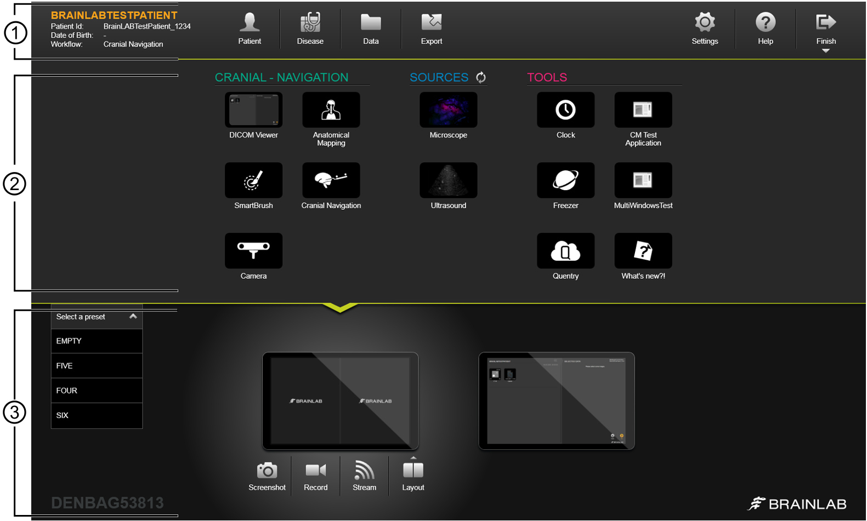This screenshot has height=521, width=867.
Task: Click the Cranial Navigation workflow value
Action: click(133, 44)
